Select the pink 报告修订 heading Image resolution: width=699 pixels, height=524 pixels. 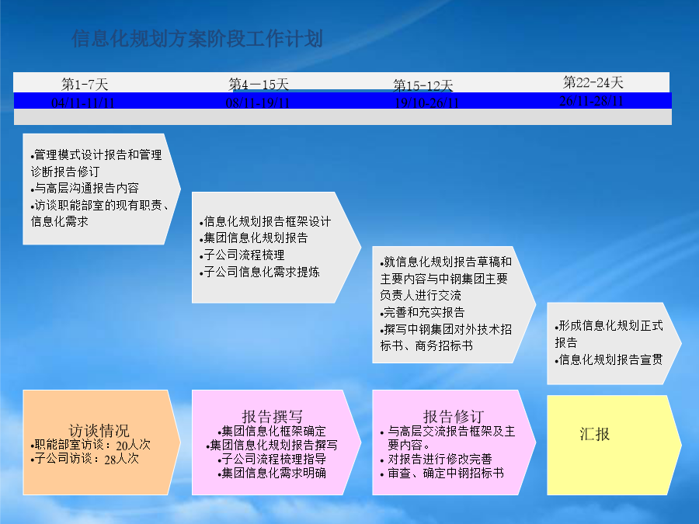[454, 417]
